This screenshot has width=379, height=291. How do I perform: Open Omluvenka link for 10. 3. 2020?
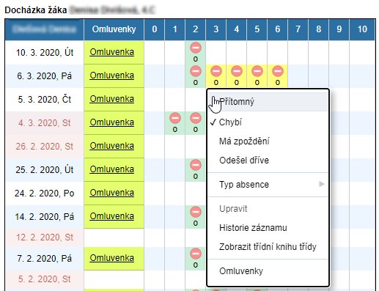pyautogui.click(x=112, y=52)
